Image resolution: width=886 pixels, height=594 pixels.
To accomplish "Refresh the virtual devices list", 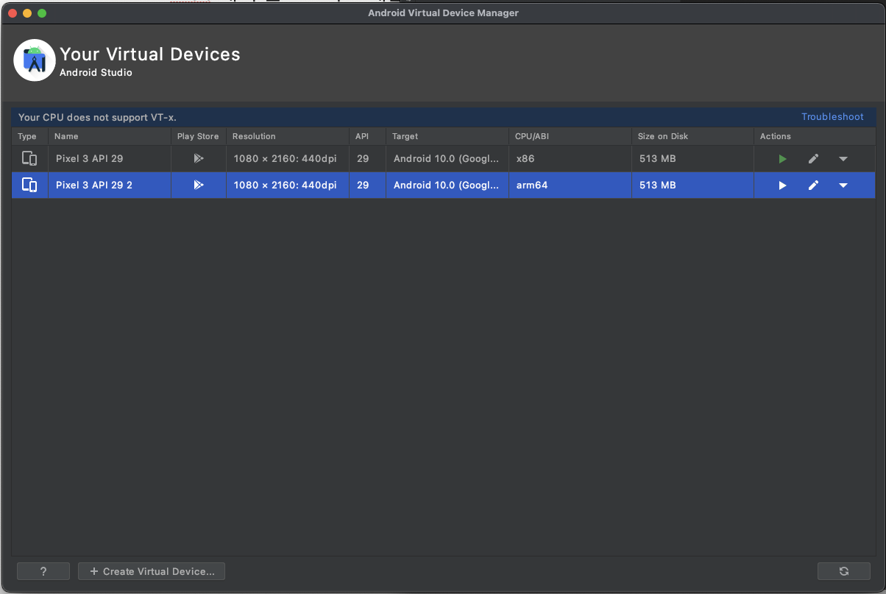I will 844,571.
